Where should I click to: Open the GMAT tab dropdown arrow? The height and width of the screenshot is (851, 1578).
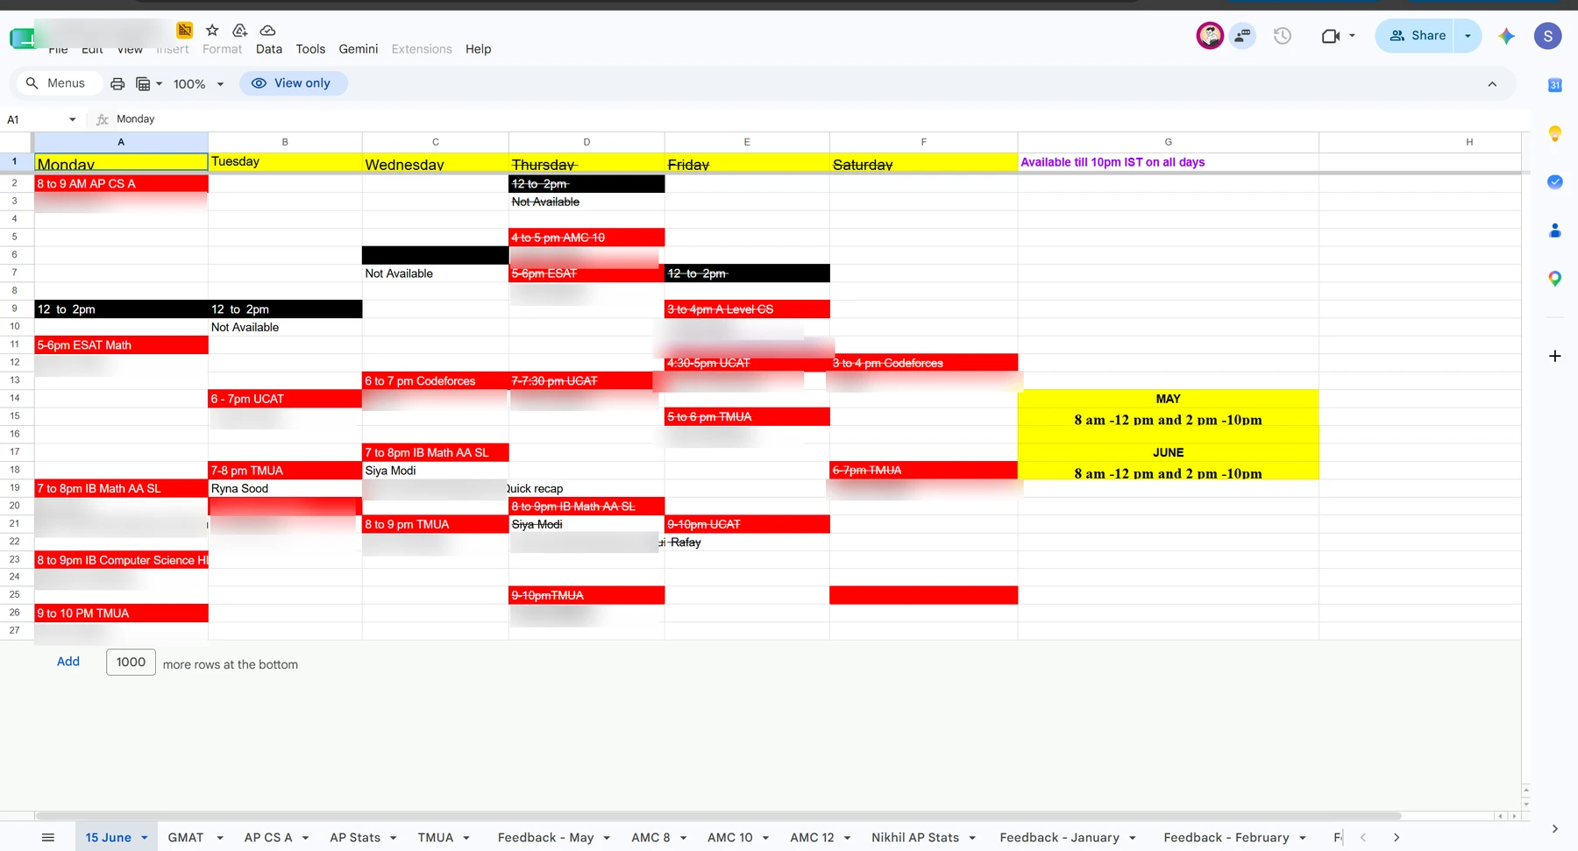pyautogui.click(x=220, y=838)
